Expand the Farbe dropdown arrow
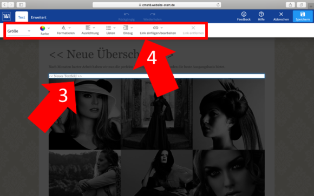The image size is (314, 196). pyautogui.click(x=49, y=28)
